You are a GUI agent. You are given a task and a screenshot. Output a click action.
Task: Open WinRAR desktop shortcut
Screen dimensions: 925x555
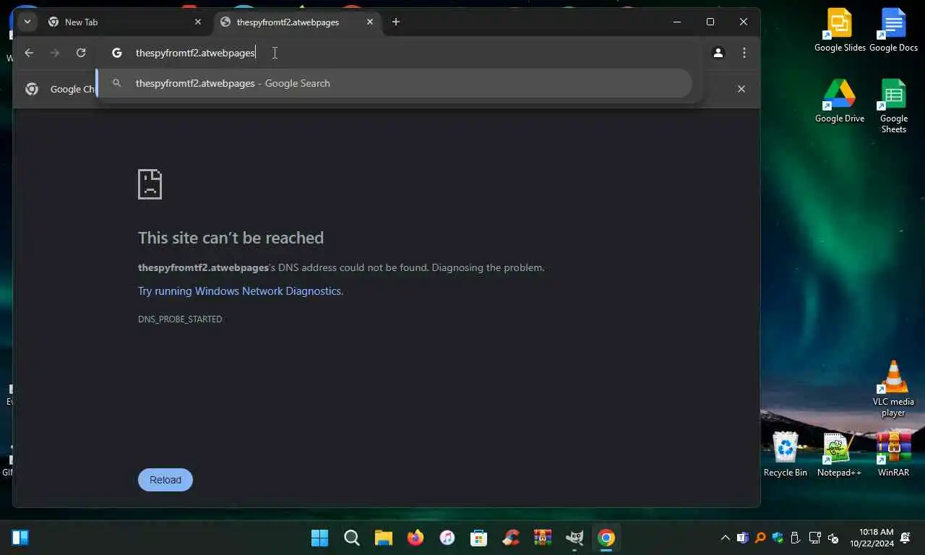click(x=894, y=455)
